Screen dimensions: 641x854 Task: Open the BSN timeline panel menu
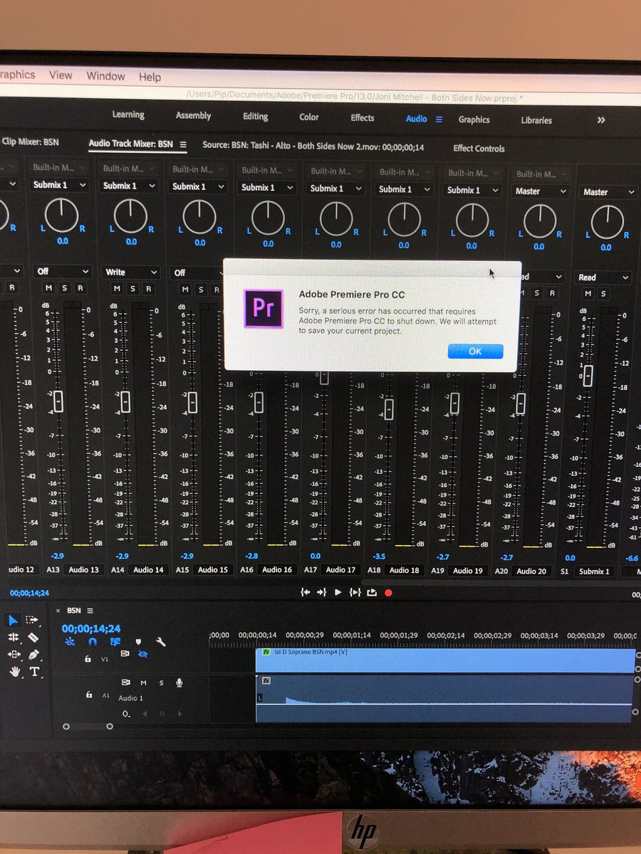click(x=90, y=611)
